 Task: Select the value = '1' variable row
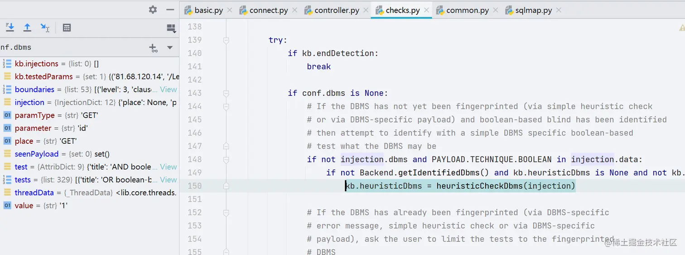click(90, 205)
